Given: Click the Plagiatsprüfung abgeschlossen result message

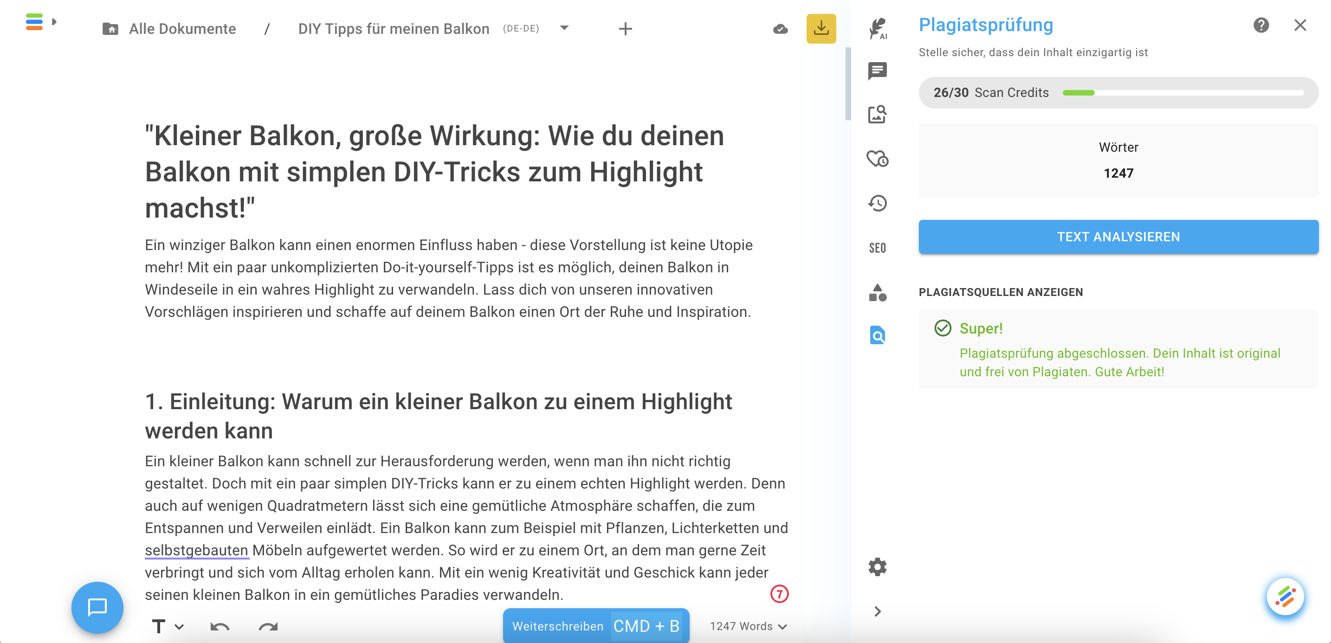Looking at the screenshot, I should click(1120, 363).
